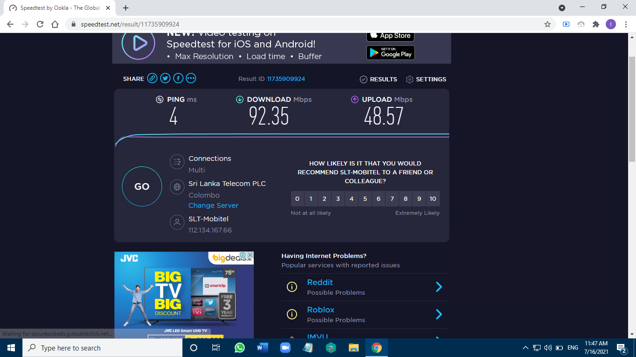Open Zoom from the taskbar

[285, 348]
